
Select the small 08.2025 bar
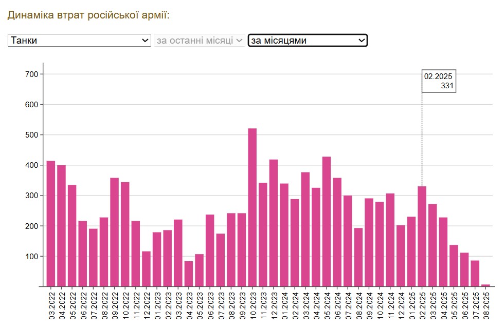point(485,285)
